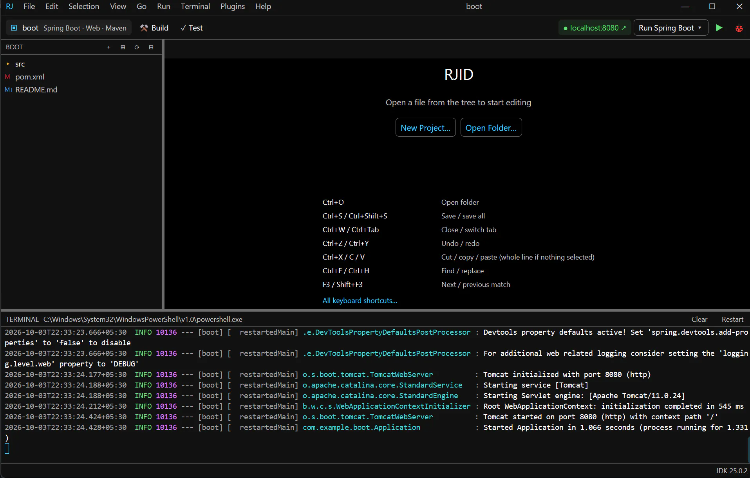Click the 'Spring Boot · Web · Maven' project label
Image resolution: width=750 pixels, height=478 pixels.
pos(85,28)
